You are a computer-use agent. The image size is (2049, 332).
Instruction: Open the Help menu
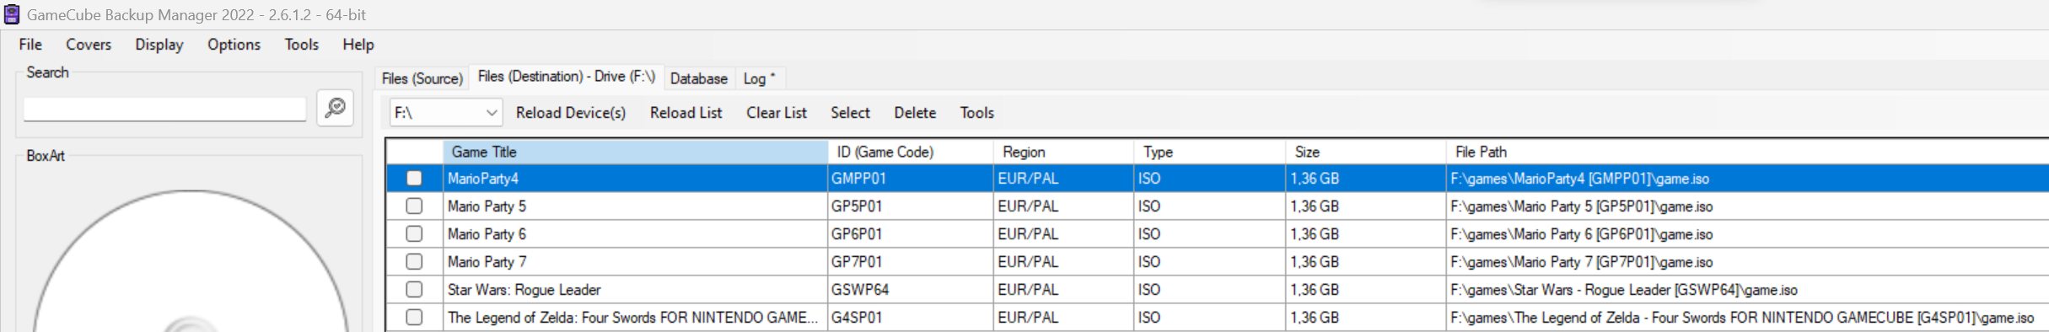(x=358, y=45)
